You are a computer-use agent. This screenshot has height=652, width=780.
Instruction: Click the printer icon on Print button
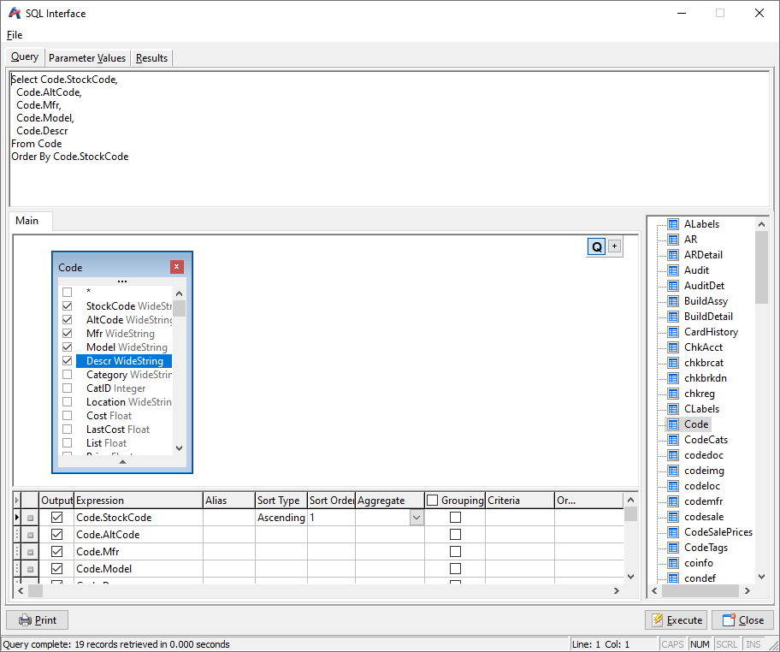tap(25, 620)
